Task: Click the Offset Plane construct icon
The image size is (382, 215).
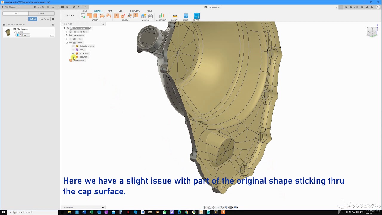Action: coord(162,16)
